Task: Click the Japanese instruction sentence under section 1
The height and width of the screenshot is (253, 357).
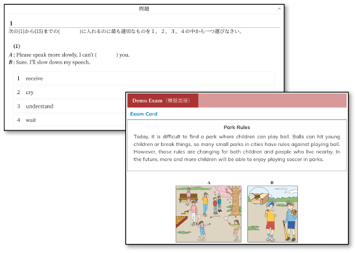Action: coord(125,31)
